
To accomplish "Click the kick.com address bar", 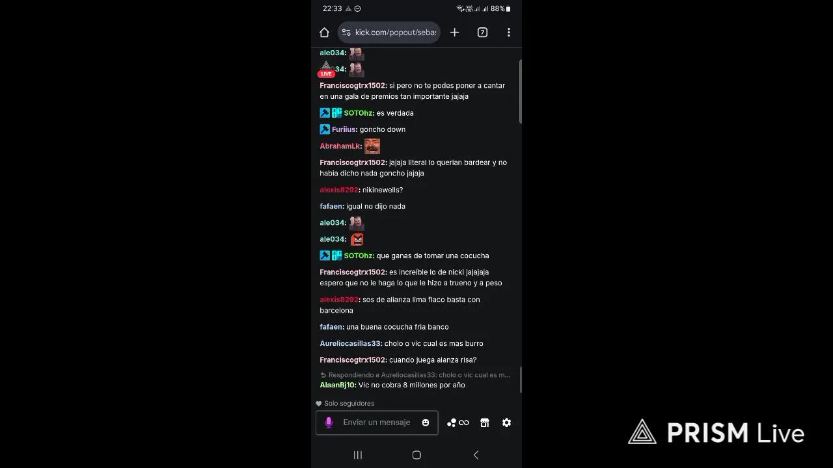I will [389, 32].
